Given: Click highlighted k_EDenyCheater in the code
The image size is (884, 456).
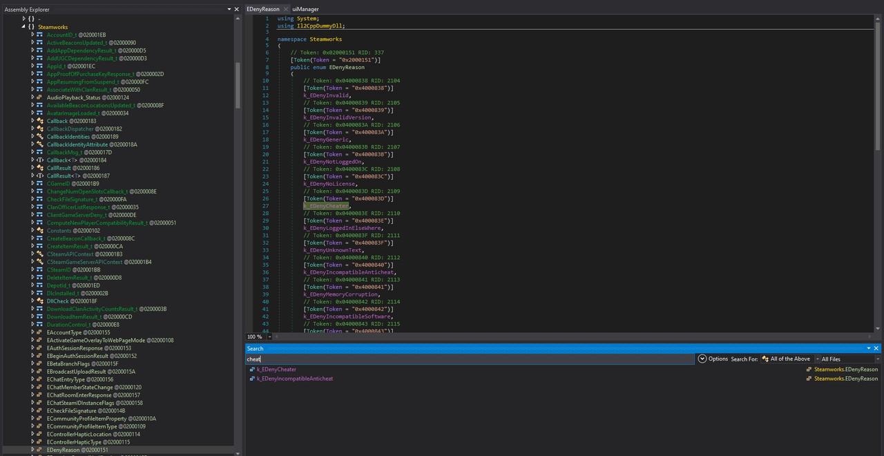Looking at the screenshot, I should (326, 206).
